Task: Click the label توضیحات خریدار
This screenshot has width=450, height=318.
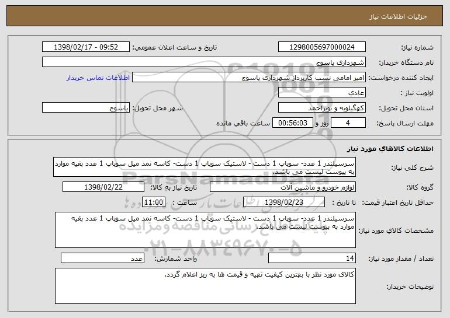Action: 410,286
